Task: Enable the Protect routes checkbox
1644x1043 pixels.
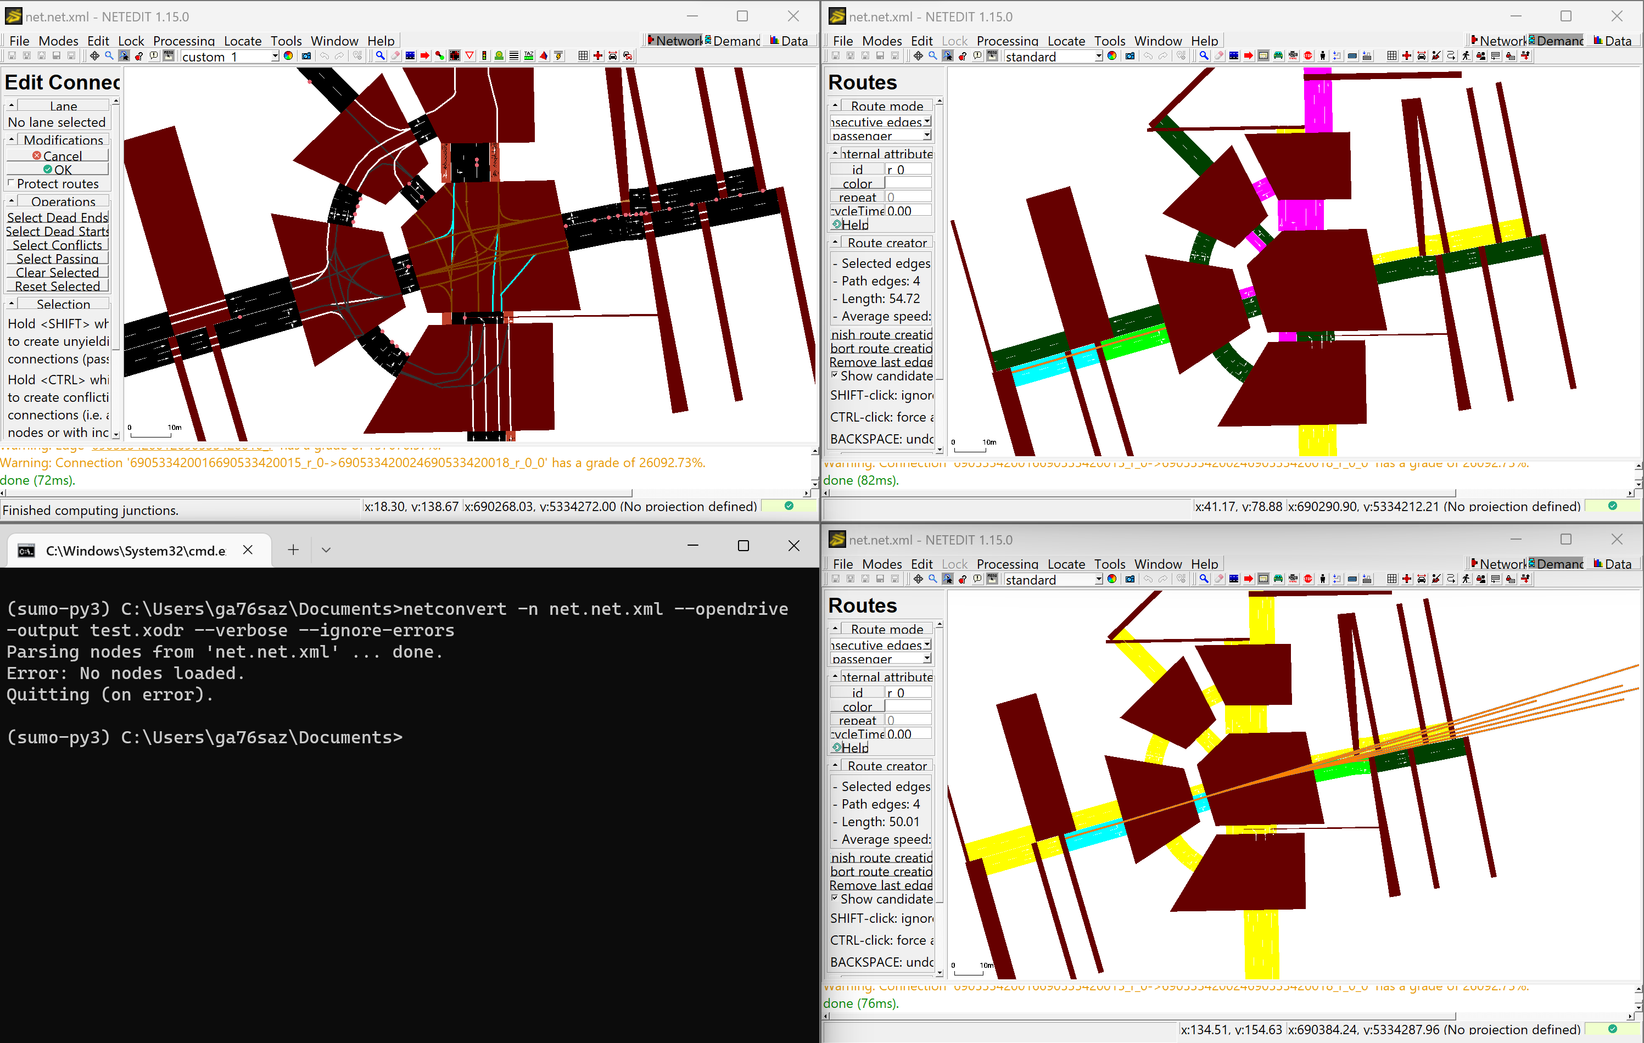Action: point(11,183)
